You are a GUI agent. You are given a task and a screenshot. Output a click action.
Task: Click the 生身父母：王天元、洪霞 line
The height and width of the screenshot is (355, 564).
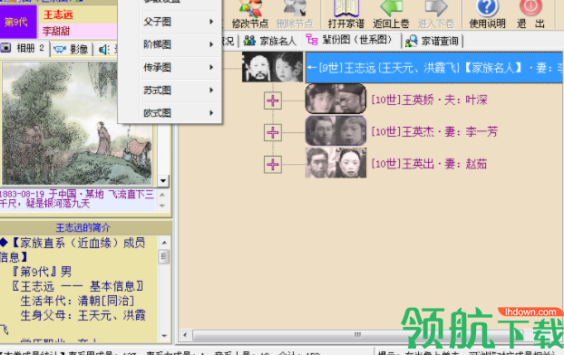point(83,315)
